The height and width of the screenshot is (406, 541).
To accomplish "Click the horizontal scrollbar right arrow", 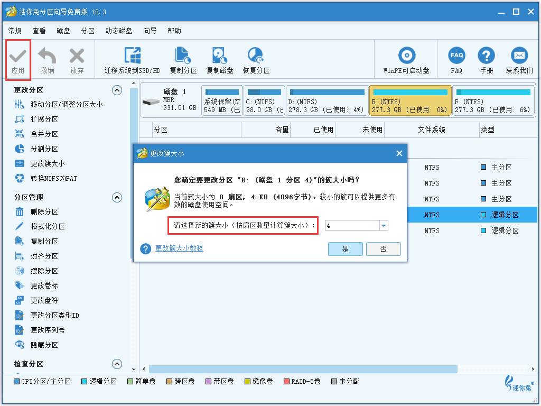I will (x=533, y=369).
